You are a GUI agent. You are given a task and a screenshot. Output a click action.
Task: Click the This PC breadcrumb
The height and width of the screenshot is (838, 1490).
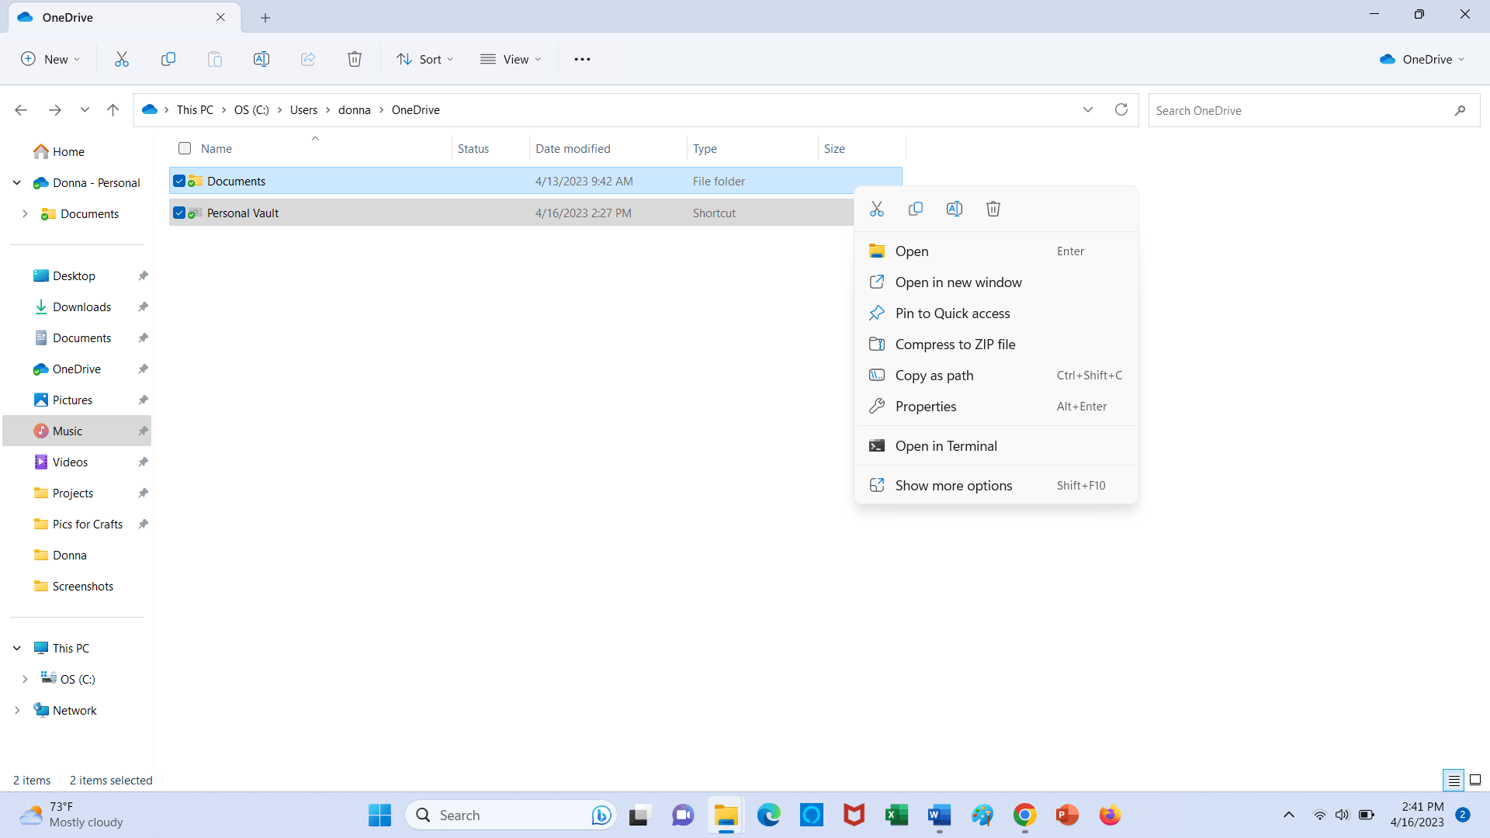point(195,110)
